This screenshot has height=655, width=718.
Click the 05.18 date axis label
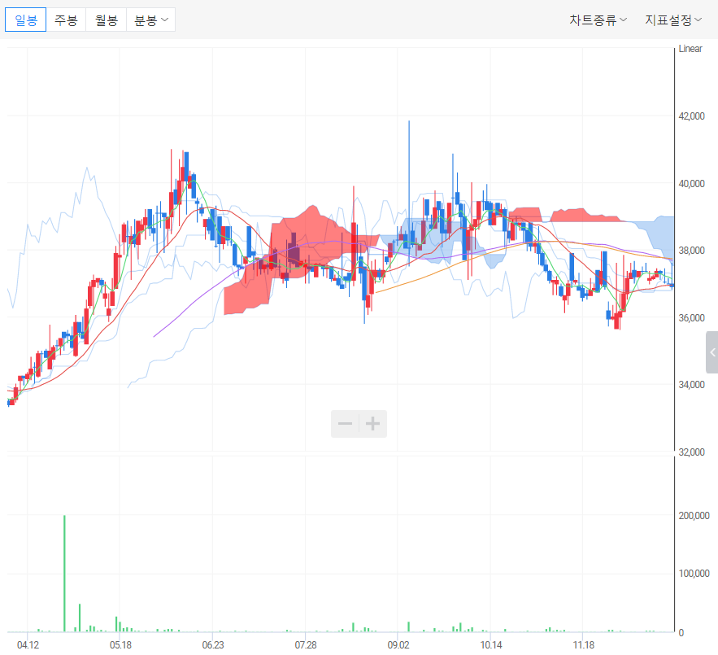coord(120,645)
